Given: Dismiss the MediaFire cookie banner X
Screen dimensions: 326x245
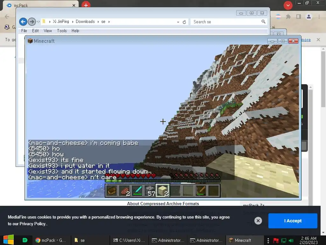Looking at the screenshot, I should point(258,221).
